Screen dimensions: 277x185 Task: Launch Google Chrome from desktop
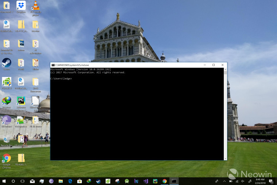pos(7,161)
